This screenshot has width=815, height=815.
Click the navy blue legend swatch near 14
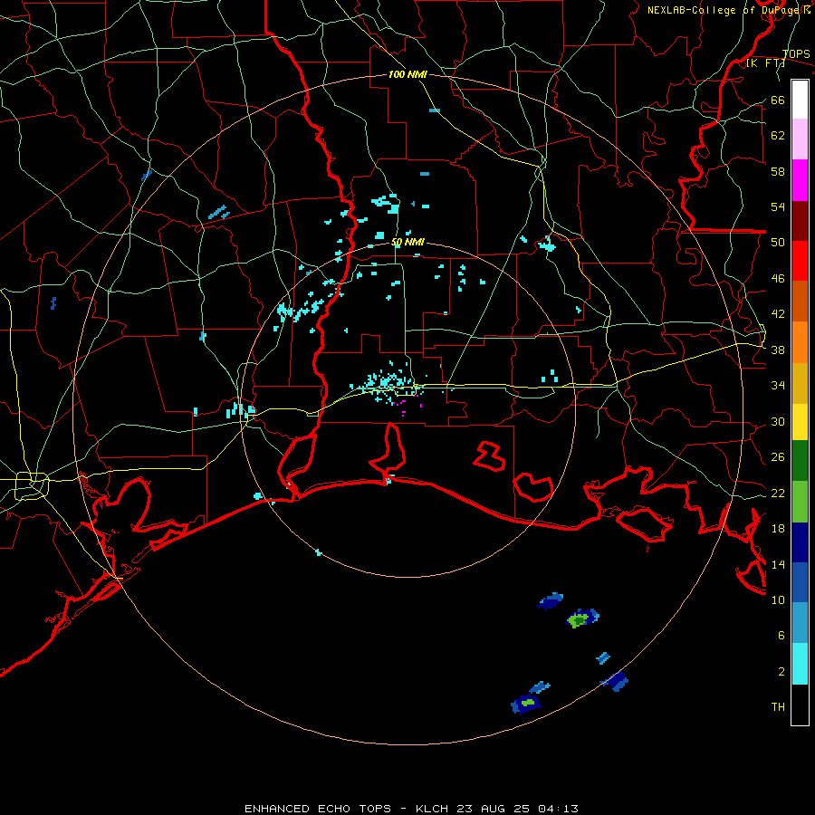[800, 542]
